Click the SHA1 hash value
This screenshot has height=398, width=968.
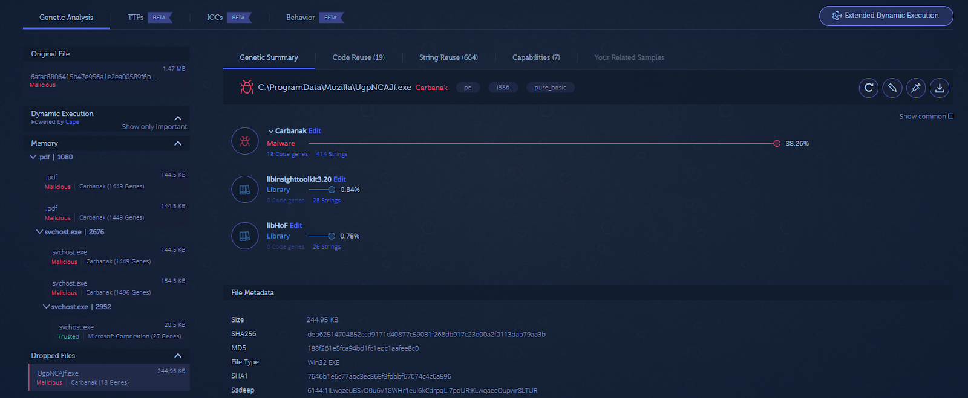(x=379, y=376)
